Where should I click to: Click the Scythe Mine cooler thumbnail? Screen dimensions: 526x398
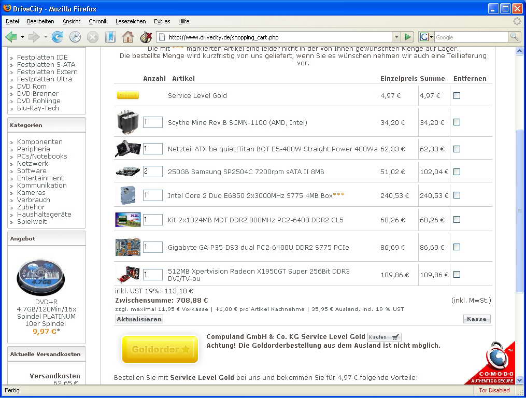(127, 122)
